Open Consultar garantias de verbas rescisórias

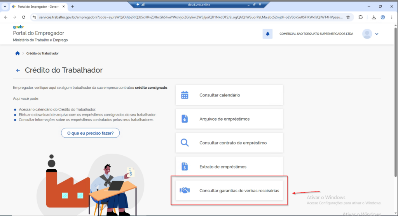[229, 191]
